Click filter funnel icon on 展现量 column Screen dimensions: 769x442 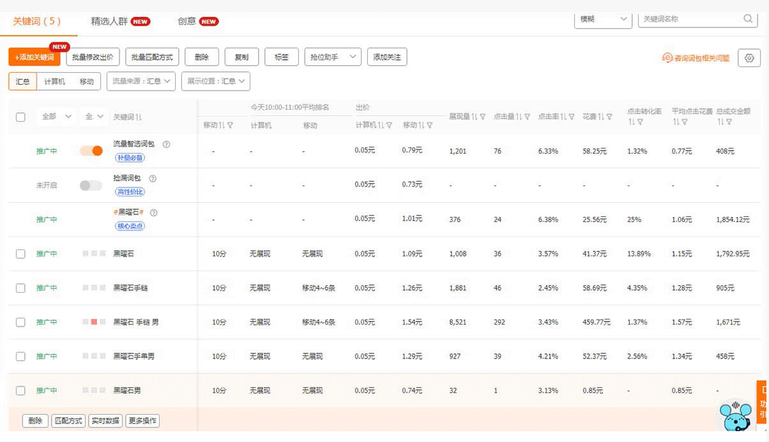483,117
